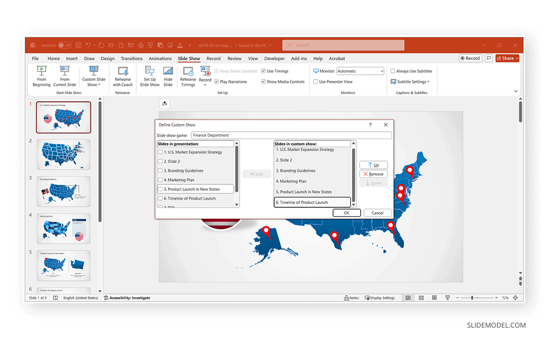548x339 pixels.
Task: Start slideshow From Beginning
Action: click(x=42, y=77)
